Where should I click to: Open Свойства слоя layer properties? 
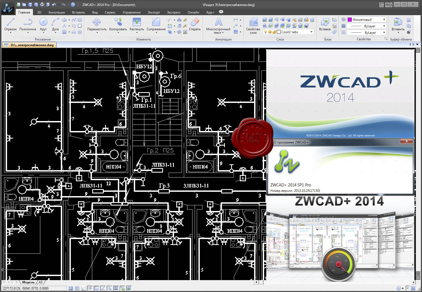point(253,26)
